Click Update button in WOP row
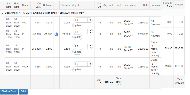Image resolution: width=190 pixels, height=95 pixels. click(x=77, y=70)
